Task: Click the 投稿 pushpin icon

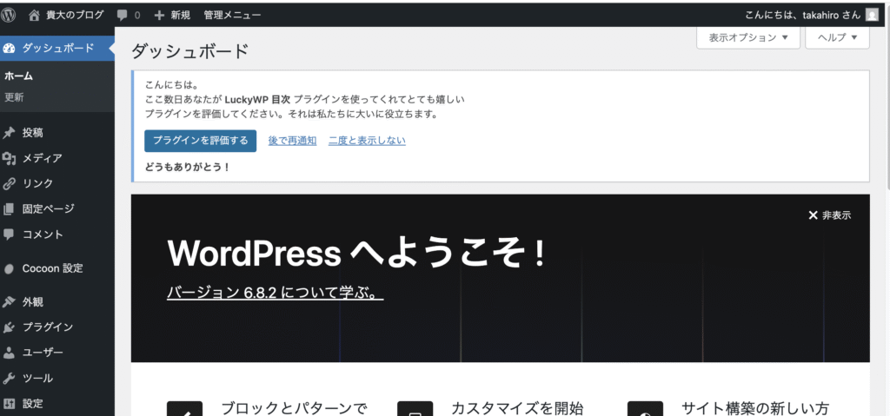Action: (x=9, y=133)
